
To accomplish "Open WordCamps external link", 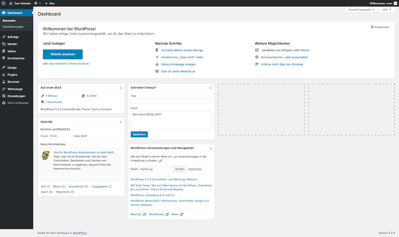I will tap(159, 214).
